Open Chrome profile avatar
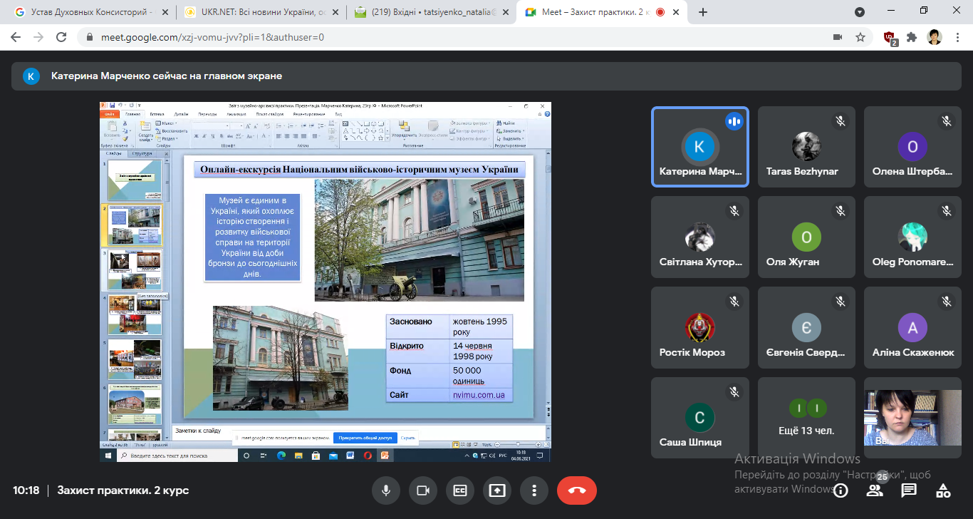 [x=935, y=37]
